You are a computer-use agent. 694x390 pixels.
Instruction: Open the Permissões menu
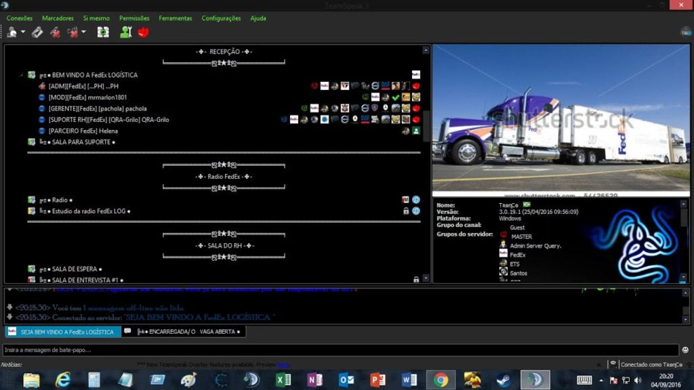pos(134,18)
